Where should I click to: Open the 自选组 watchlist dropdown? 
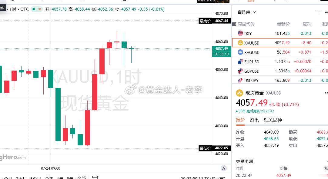[247, 12]
